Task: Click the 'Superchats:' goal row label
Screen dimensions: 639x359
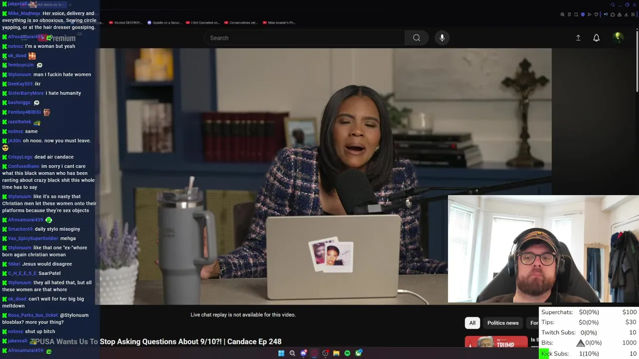Action: pos(557,312)
